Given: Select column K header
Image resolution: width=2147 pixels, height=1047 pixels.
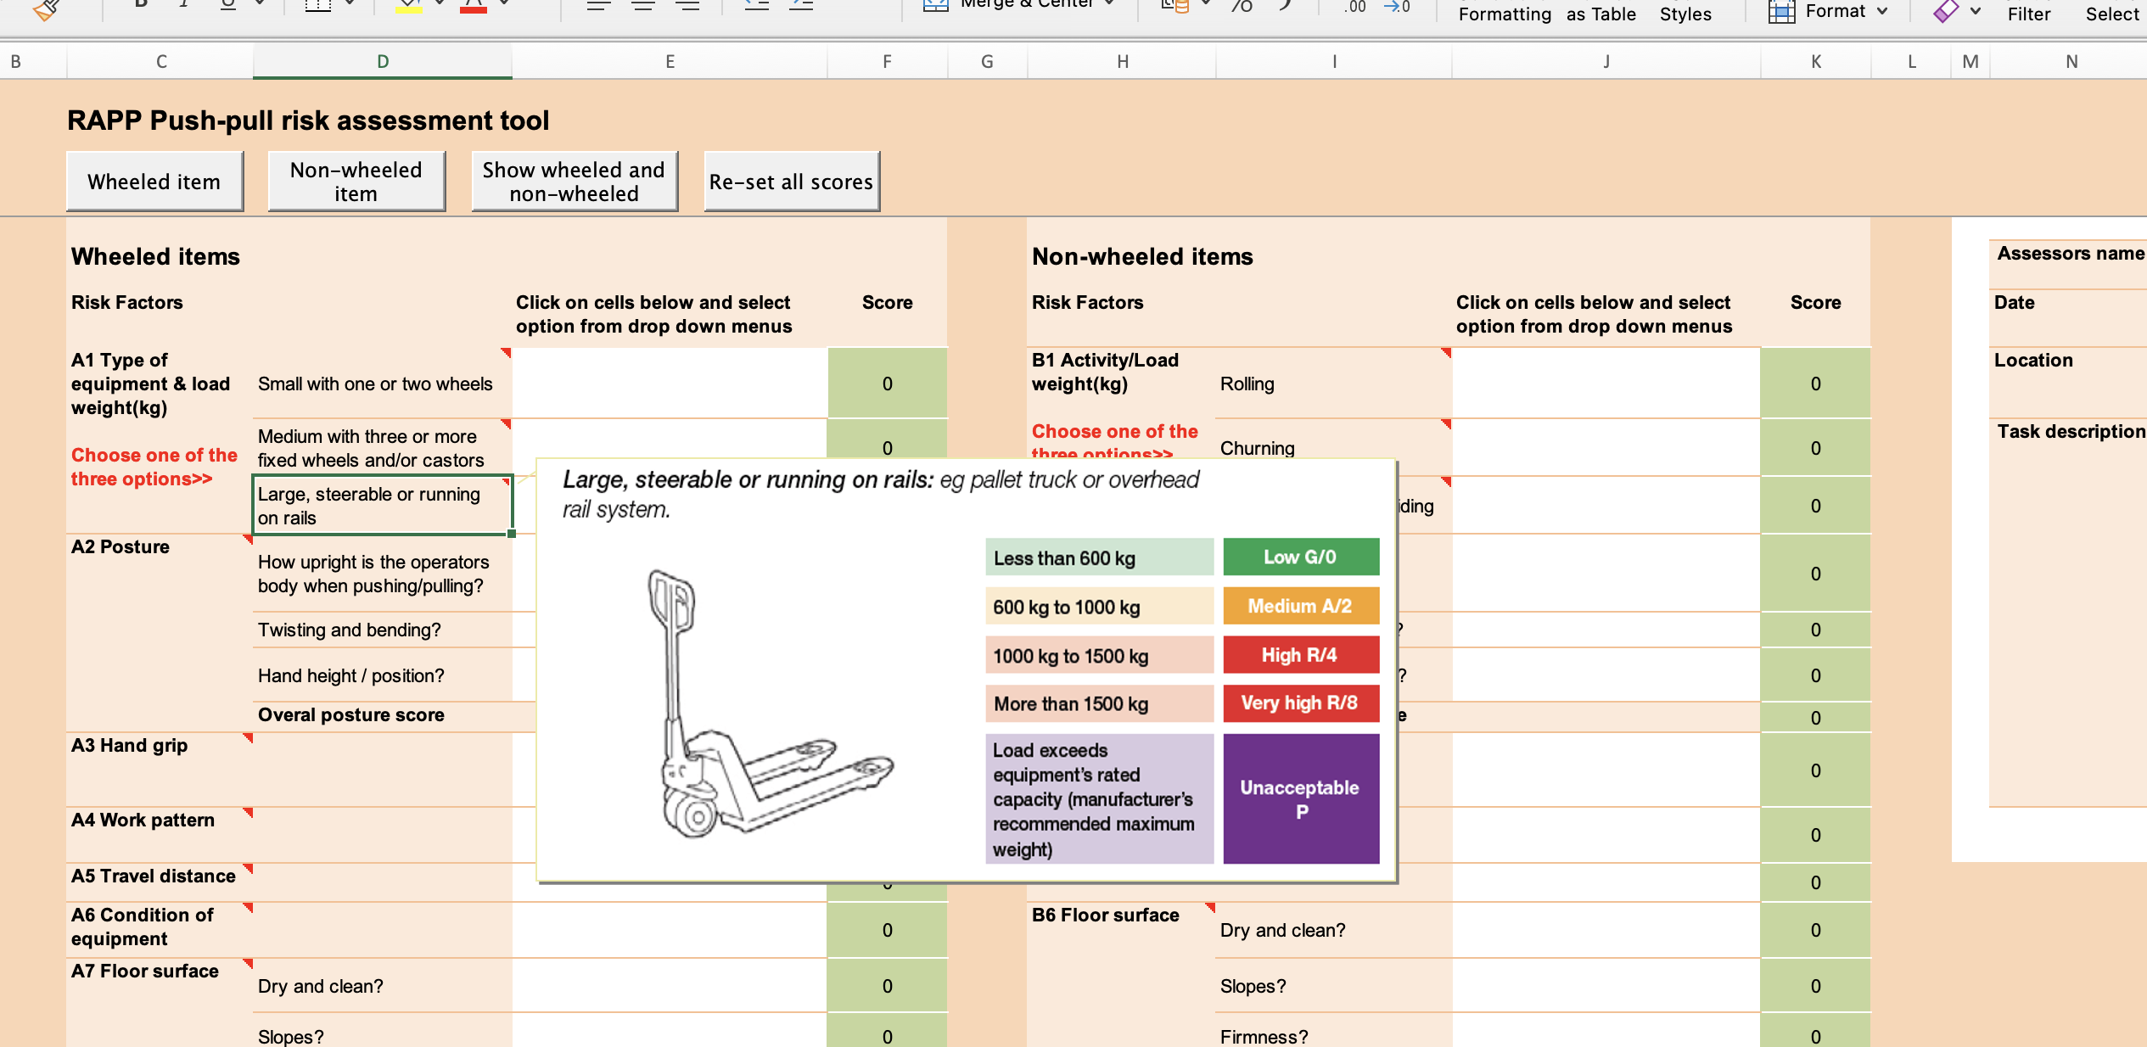Looking at the screenshot, I should tap(1816, 61).
